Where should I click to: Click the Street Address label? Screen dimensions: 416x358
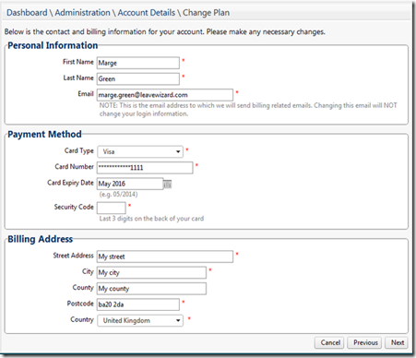click(x=73, y=256)
